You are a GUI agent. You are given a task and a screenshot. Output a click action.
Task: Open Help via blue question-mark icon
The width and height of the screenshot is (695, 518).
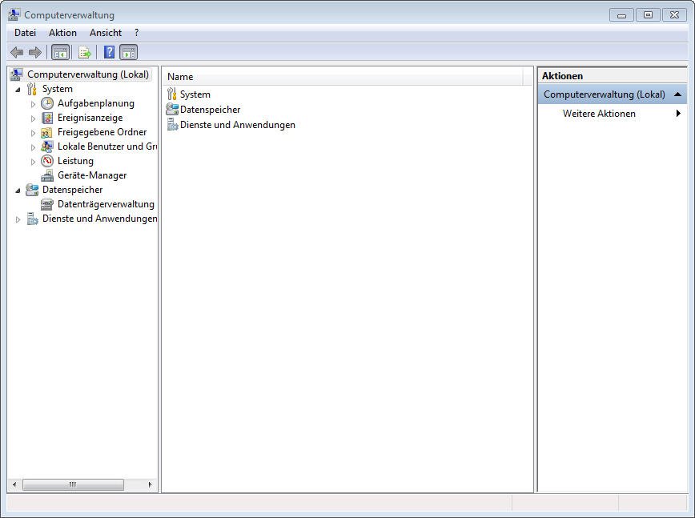click(109, 52)
